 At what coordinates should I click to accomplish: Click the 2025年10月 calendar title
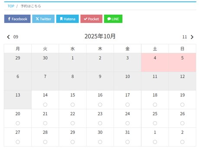[100, 36]
